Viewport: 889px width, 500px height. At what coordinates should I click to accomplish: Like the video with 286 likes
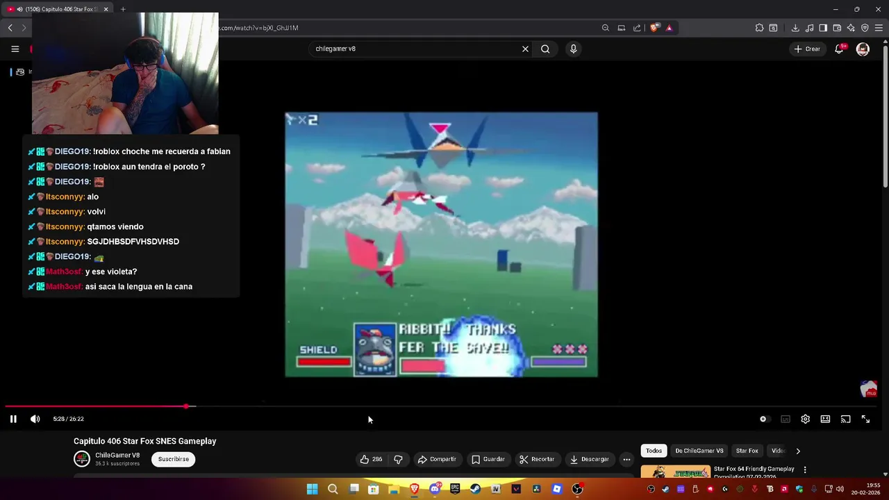(x=371, y=459)
